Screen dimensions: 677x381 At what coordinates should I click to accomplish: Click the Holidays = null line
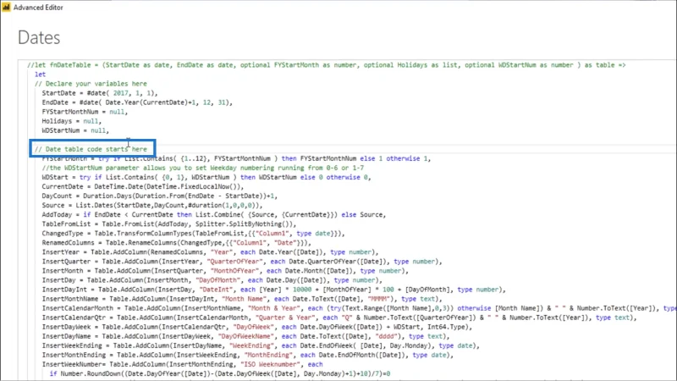72,121
